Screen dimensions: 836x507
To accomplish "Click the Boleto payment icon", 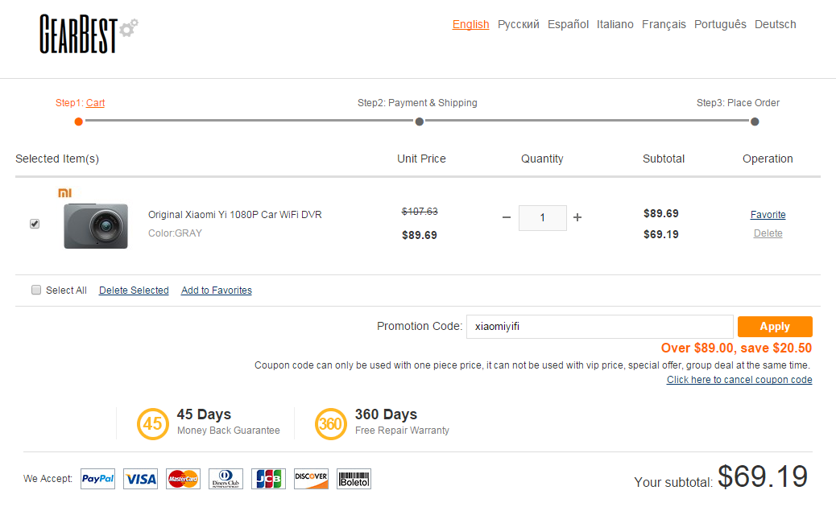I will click(354, 479).
